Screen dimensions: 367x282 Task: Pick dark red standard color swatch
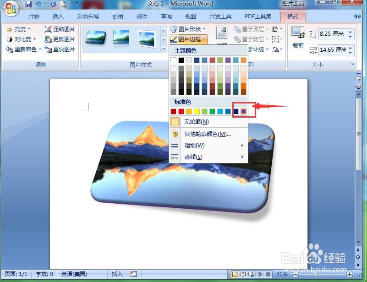[x=173, y=111]
